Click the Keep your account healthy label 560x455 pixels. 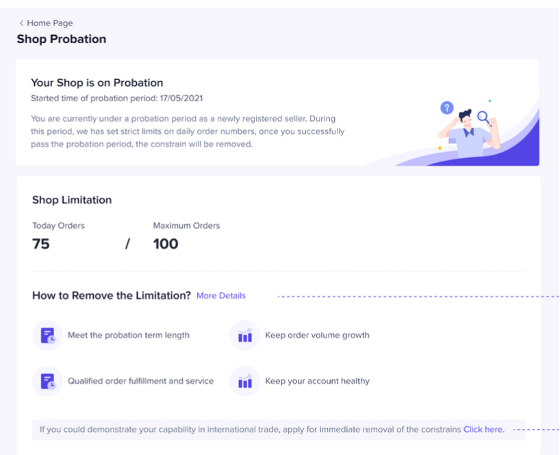[317, 381]
